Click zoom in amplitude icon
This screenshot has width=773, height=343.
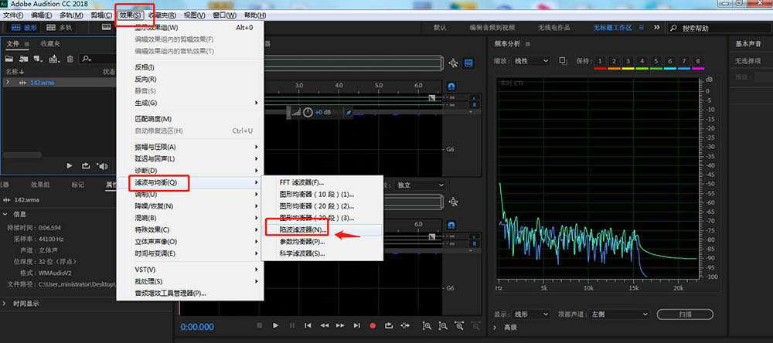(x=427, y=325)
